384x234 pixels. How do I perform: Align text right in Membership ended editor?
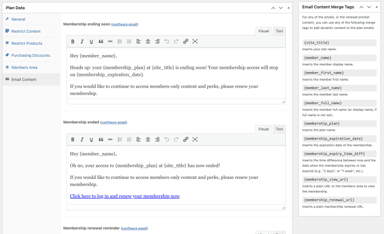click(x=157, y=140)
